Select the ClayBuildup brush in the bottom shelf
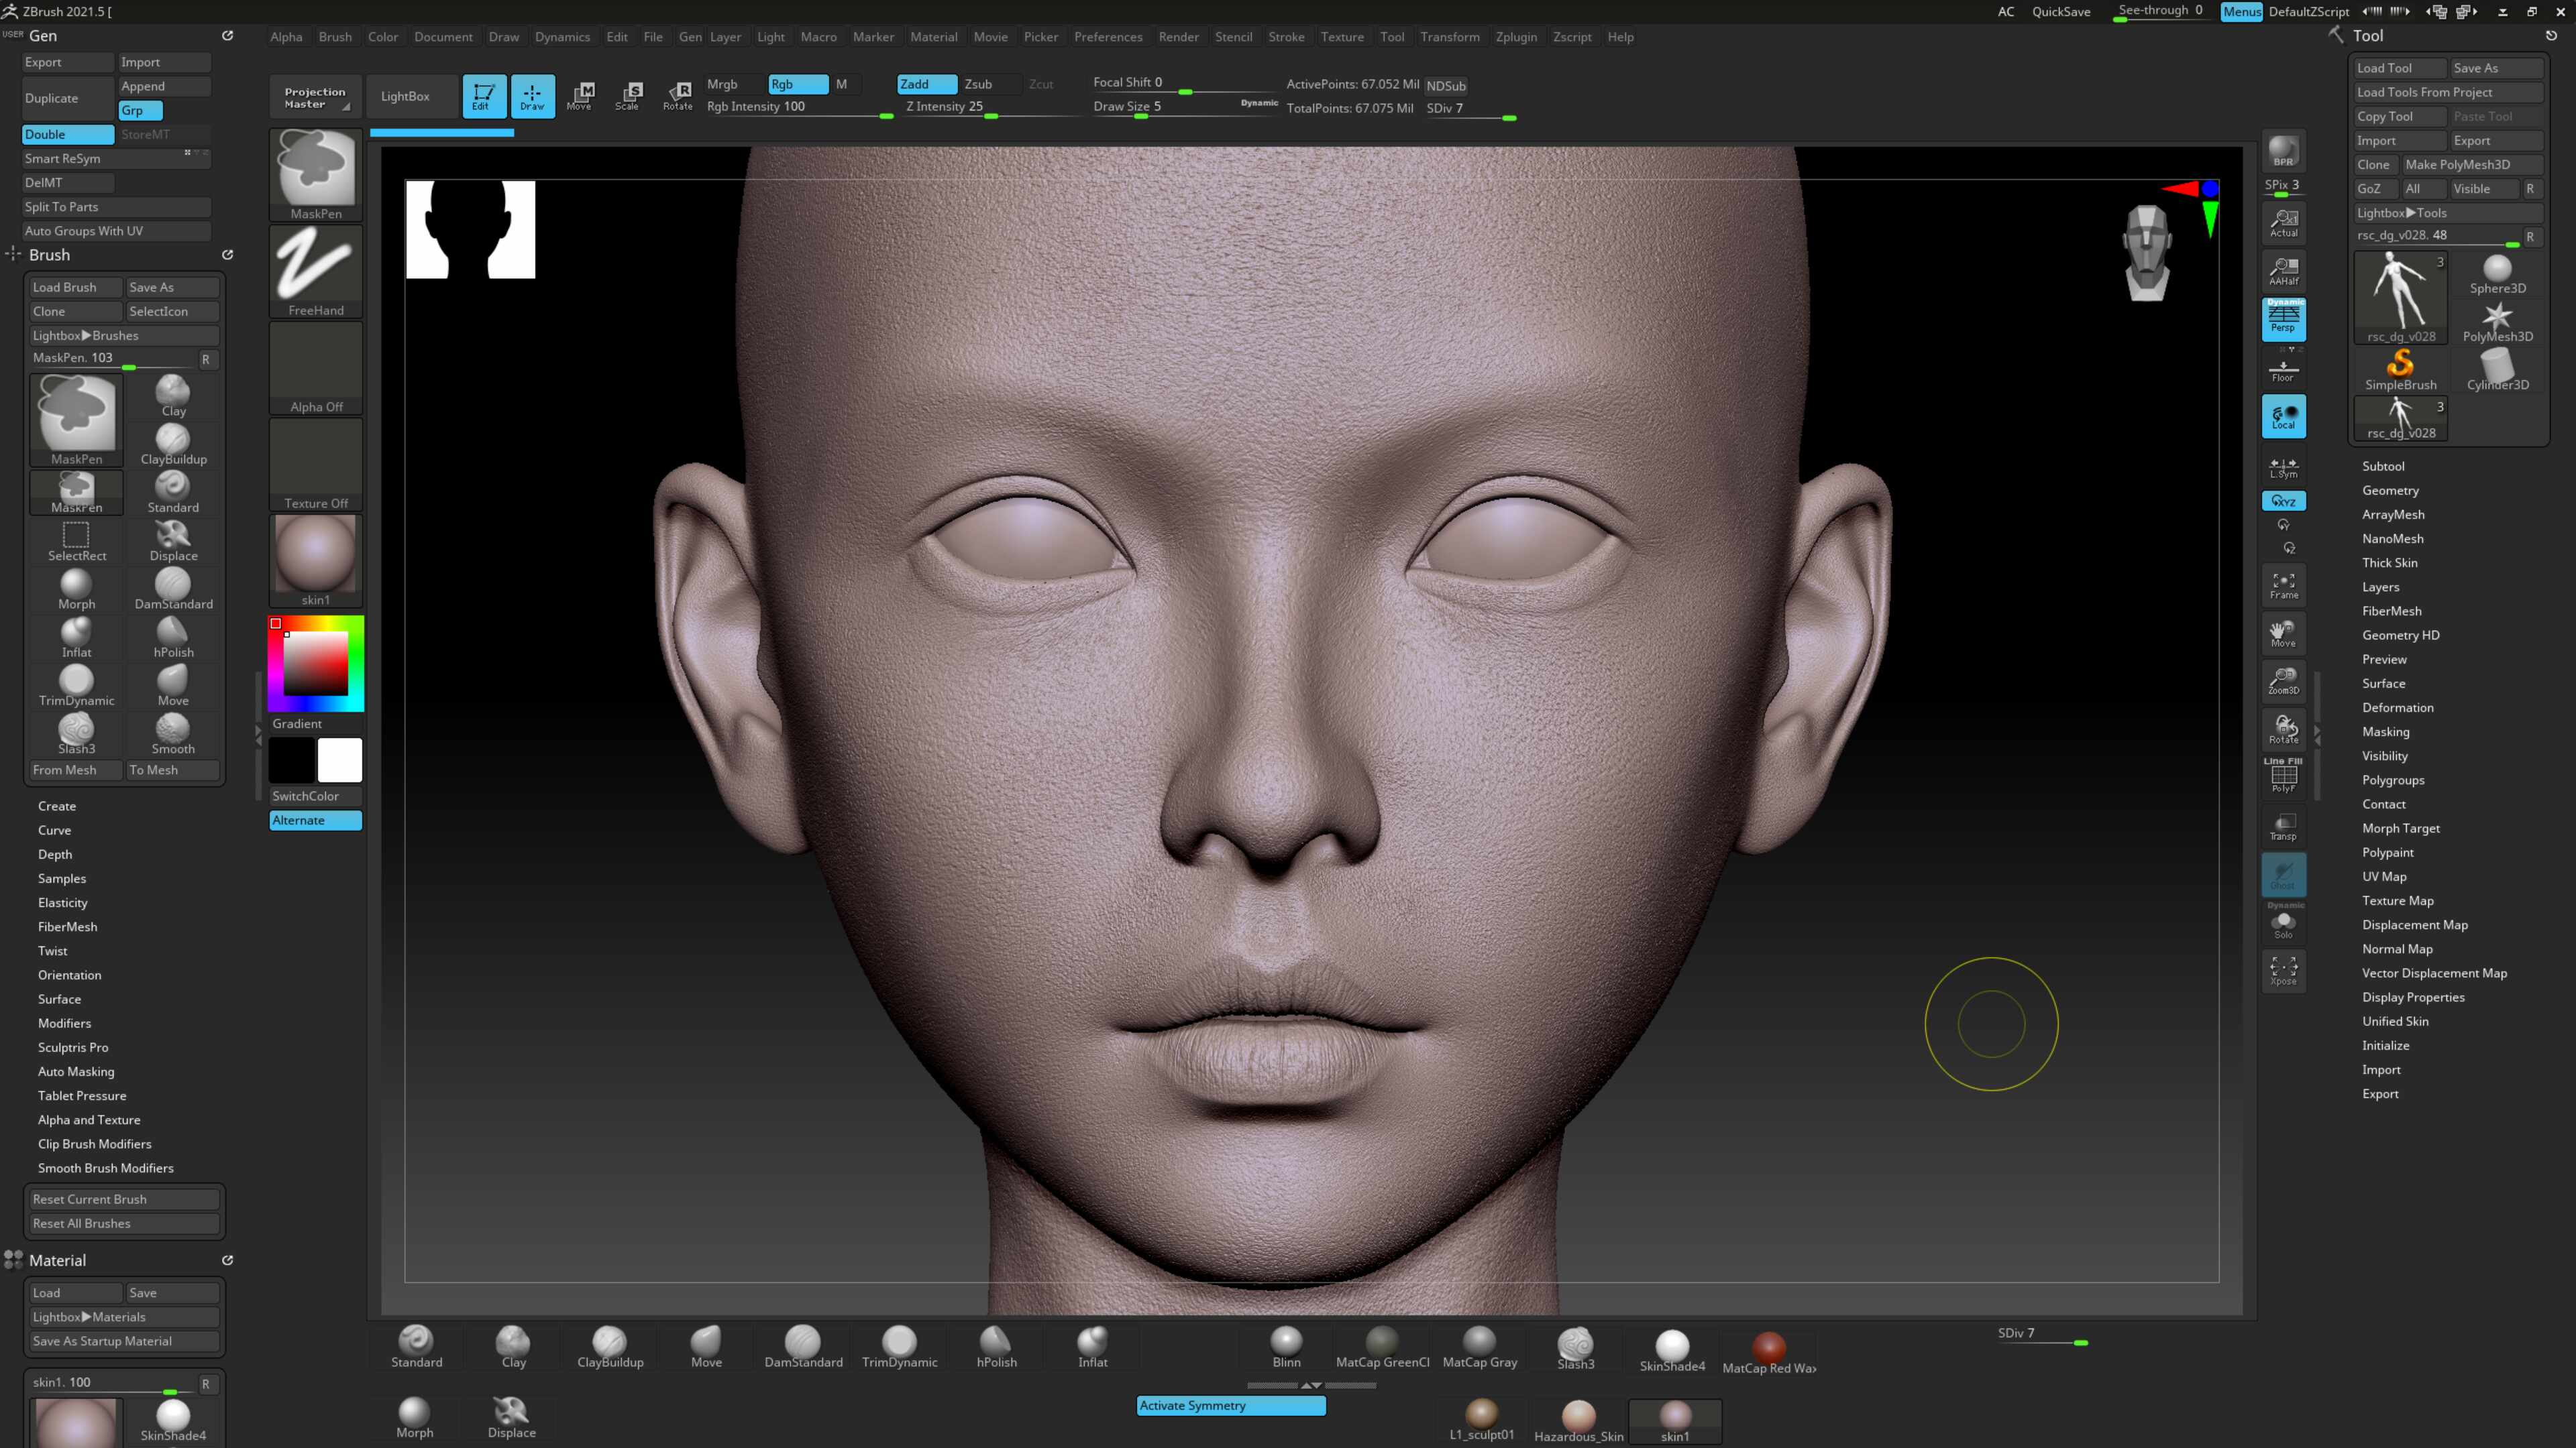 click(610, 1346)
